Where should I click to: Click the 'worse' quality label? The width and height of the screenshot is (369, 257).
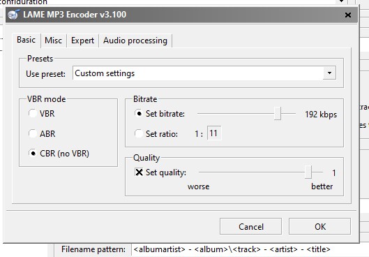[198, 186]
